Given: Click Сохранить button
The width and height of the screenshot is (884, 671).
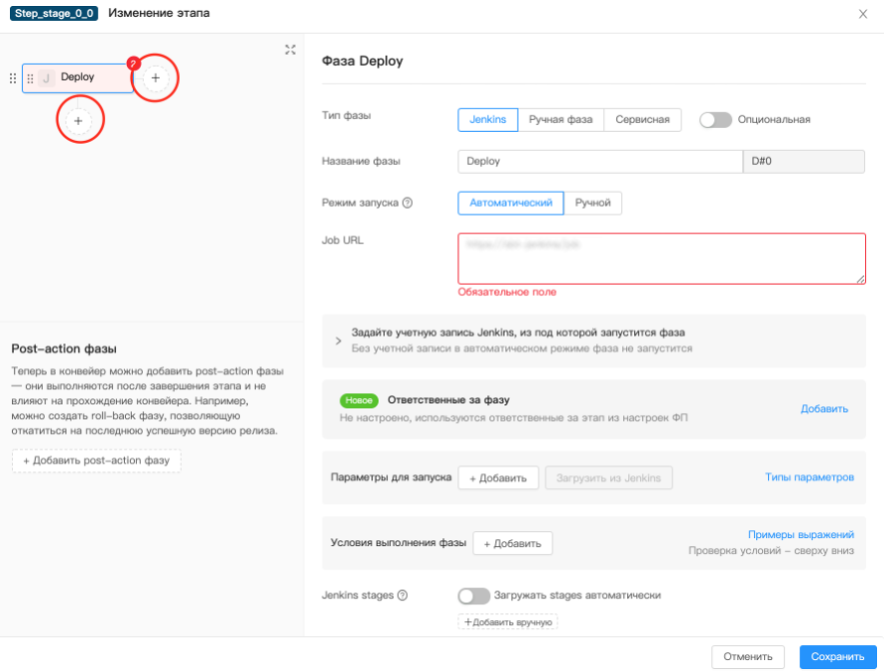Looking at the screenshot, I should (x=837, y=657).
